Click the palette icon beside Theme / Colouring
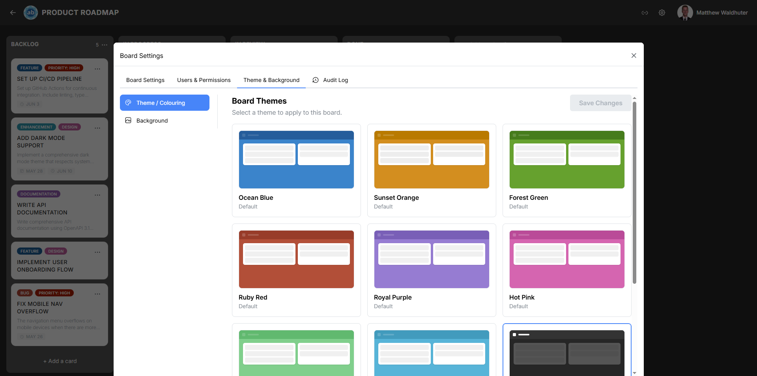 coord(128,102)
